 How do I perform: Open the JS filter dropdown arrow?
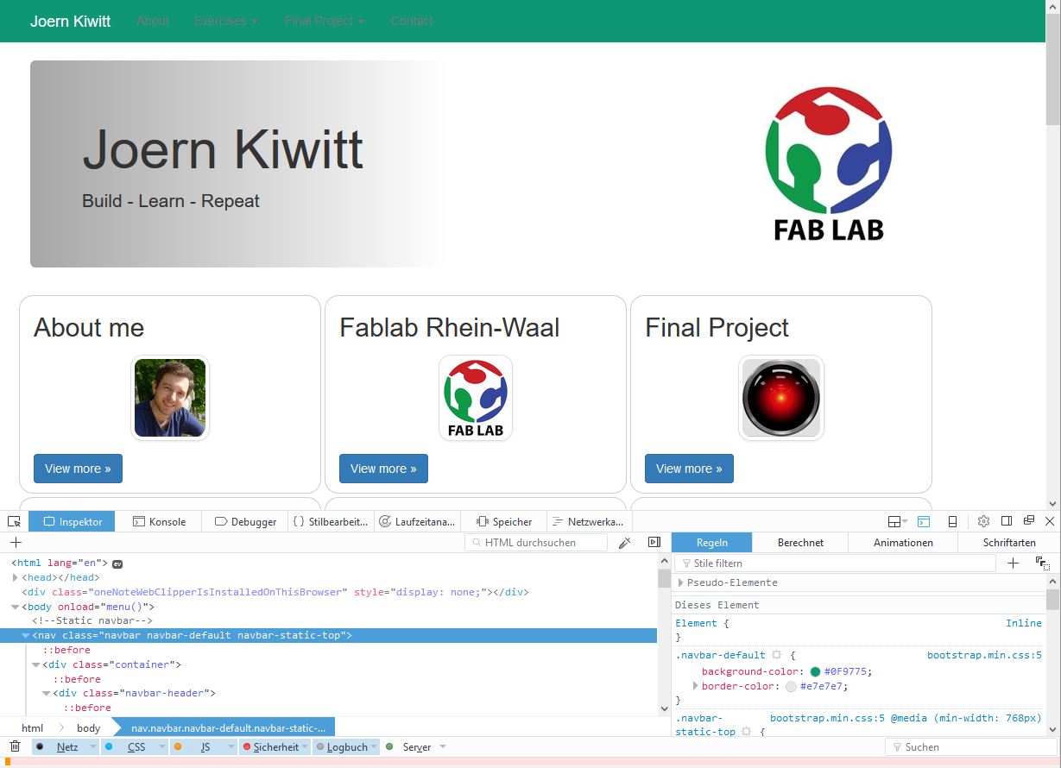231,746
